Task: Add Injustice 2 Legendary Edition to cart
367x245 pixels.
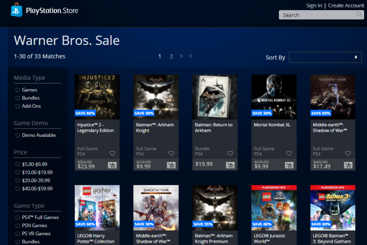Action: [x=112, y=165]
